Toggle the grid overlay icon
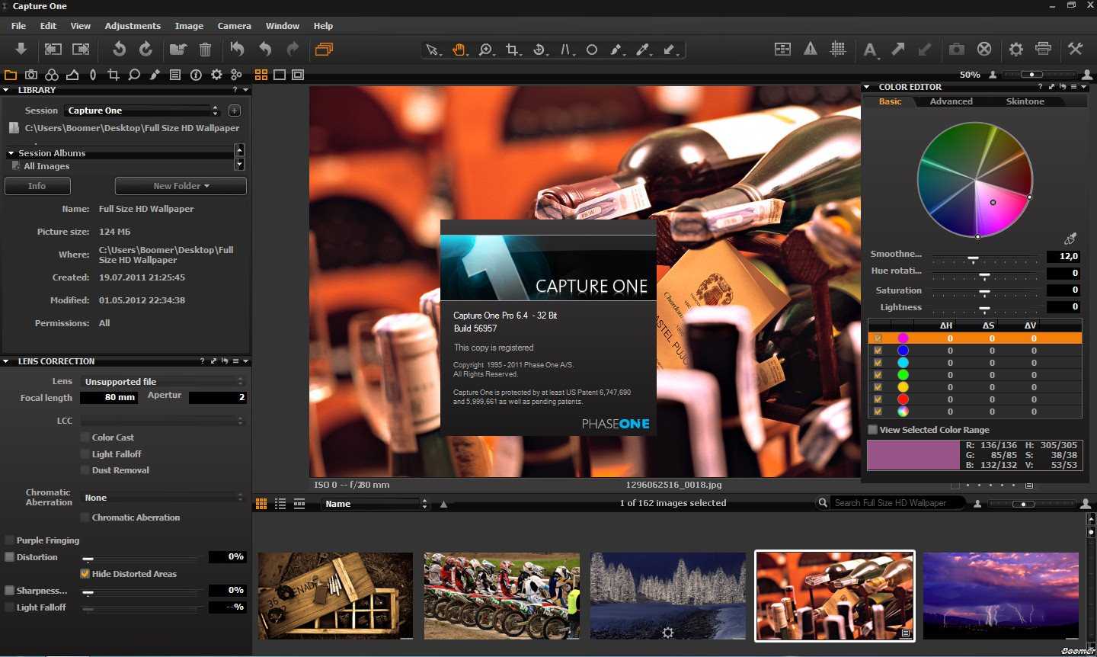The width and height of the screenshot is (1097, 657). 838,49
